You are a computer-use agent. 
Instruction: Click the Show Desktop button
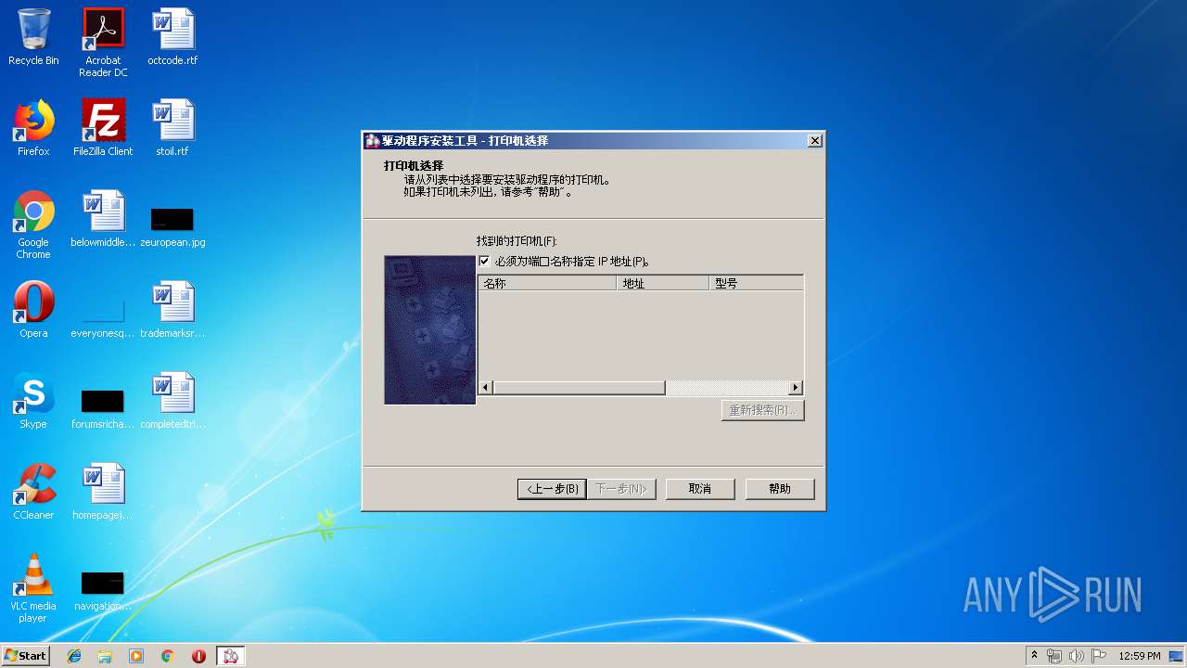pos(1178,656)
